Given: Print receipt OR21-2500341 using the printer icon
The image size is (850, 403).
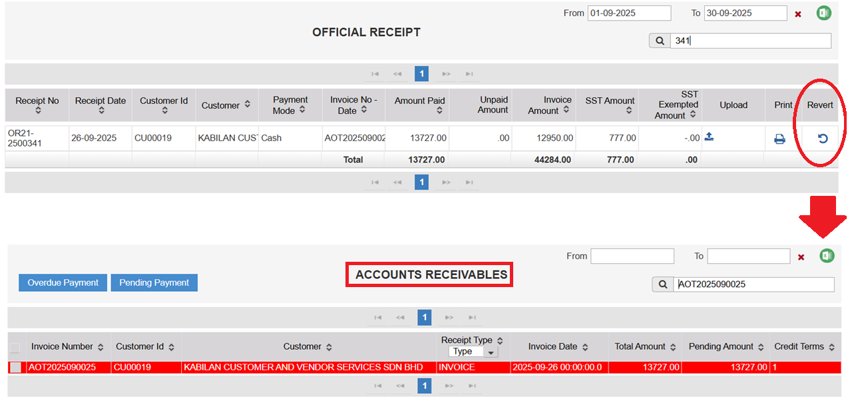Looking at the screenshot, I should click(x=779, y=139).
